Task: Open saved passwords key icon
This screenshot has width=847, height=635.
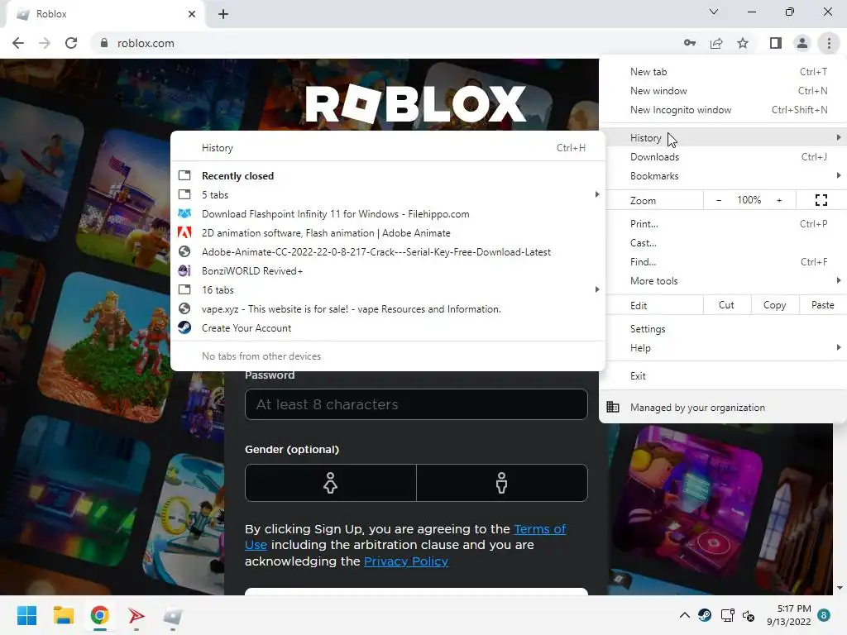Action: (x=690, y=43)
